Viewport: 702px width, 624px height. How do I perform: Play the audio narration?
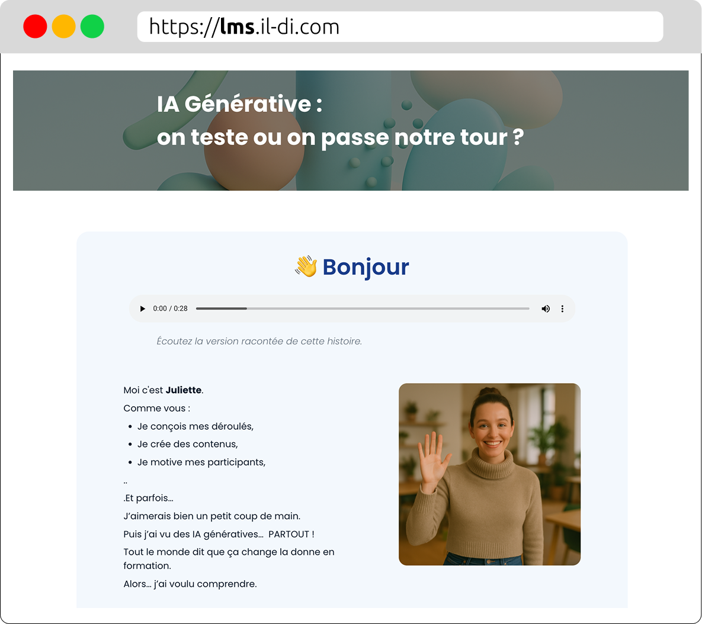142,308
